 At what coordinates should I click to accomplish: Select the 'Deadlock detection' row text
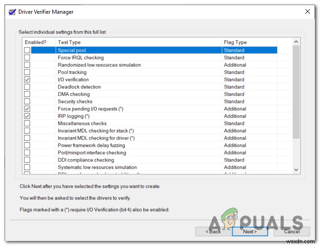click(x=79, y=87)
